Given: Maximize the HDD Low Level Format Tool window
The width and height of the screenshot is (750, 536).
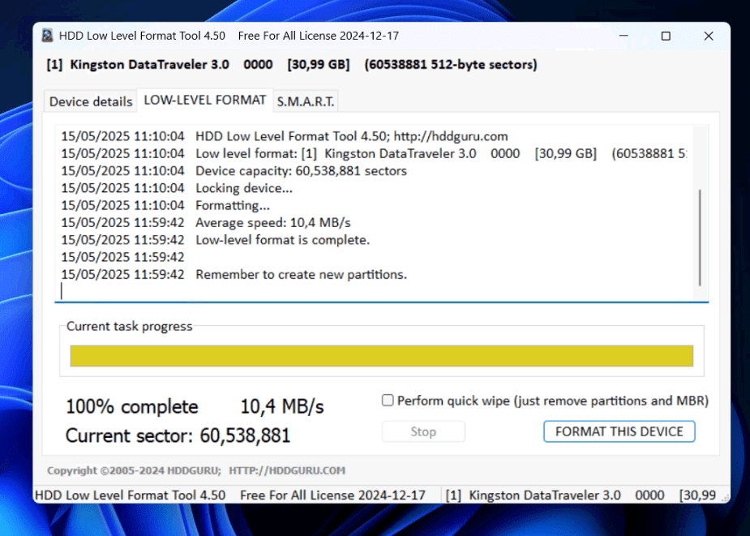Looking at the screenshot, I should [x=666, y=36].
